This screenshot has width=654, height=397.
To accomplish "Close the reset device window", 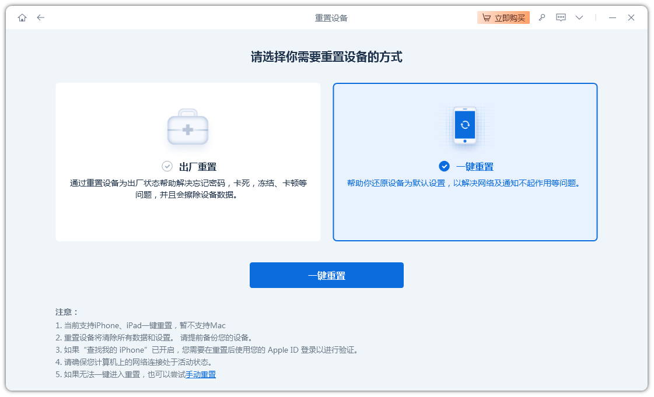I will pos(631,17).
